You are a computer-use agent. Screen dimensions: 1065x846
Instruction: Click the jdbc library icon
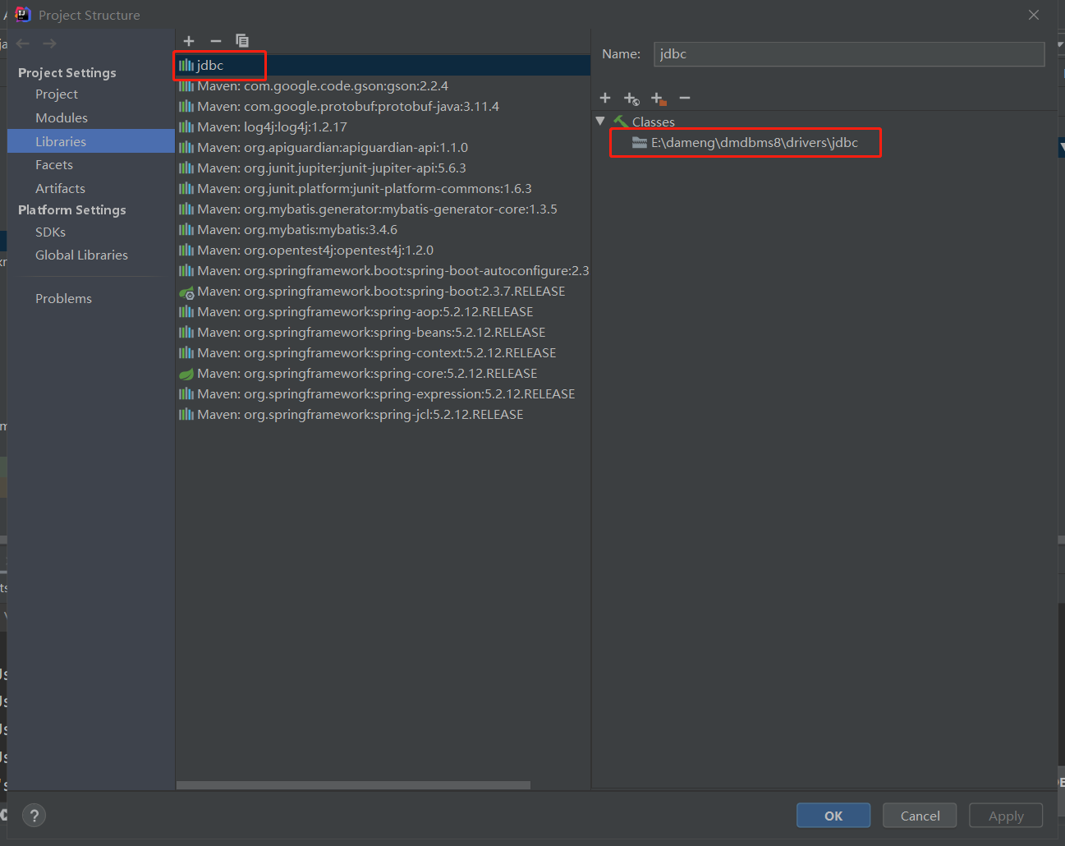[x=186, y=65]
